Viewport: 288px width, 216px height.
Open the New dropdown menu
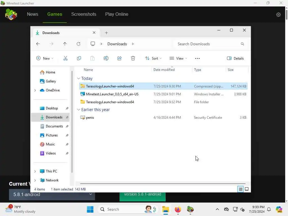(45, 58)
